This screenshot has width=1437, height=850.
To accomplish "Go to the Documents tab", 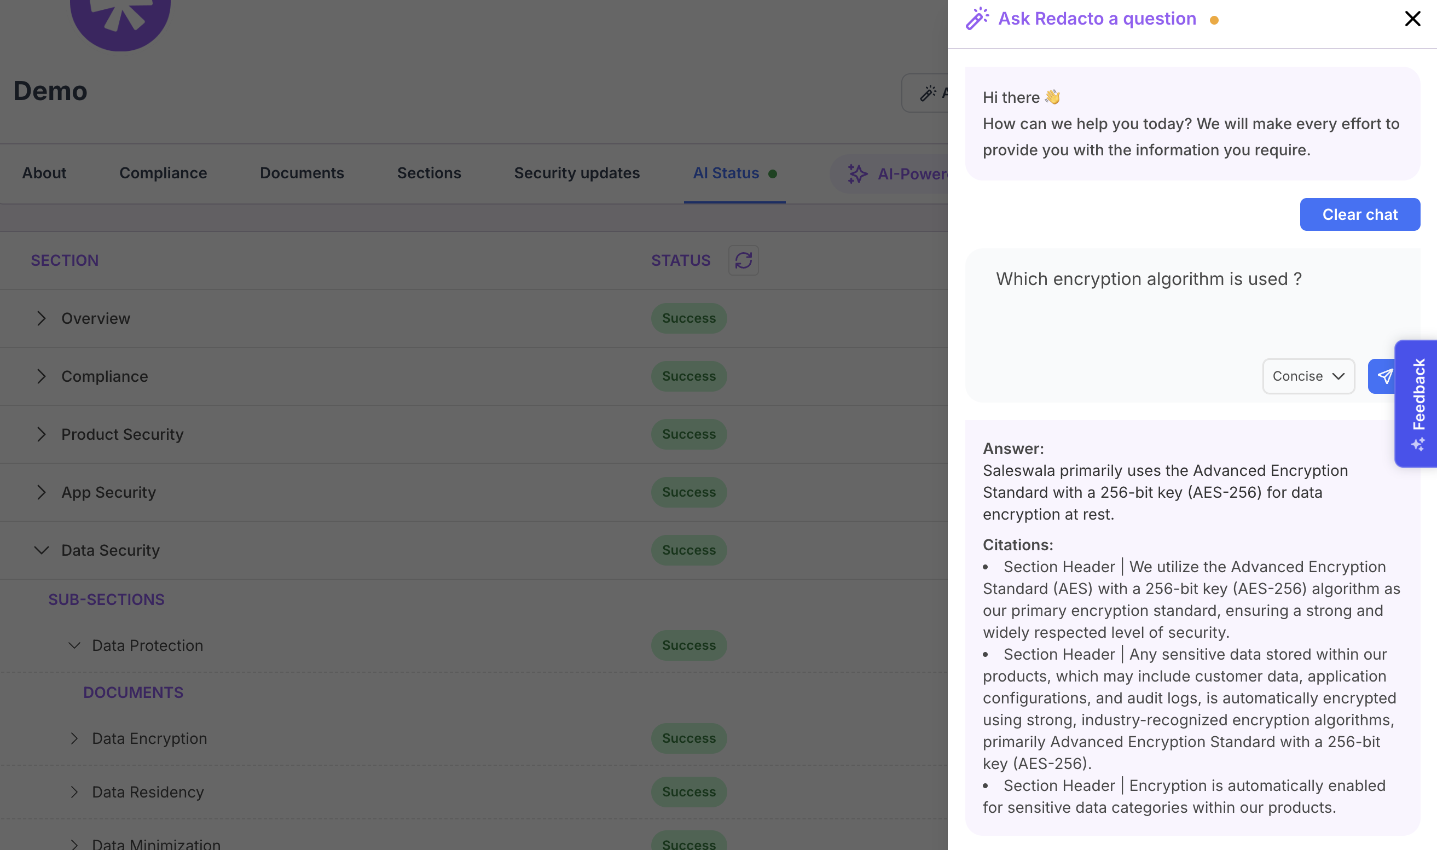I will tap(302, 173).
